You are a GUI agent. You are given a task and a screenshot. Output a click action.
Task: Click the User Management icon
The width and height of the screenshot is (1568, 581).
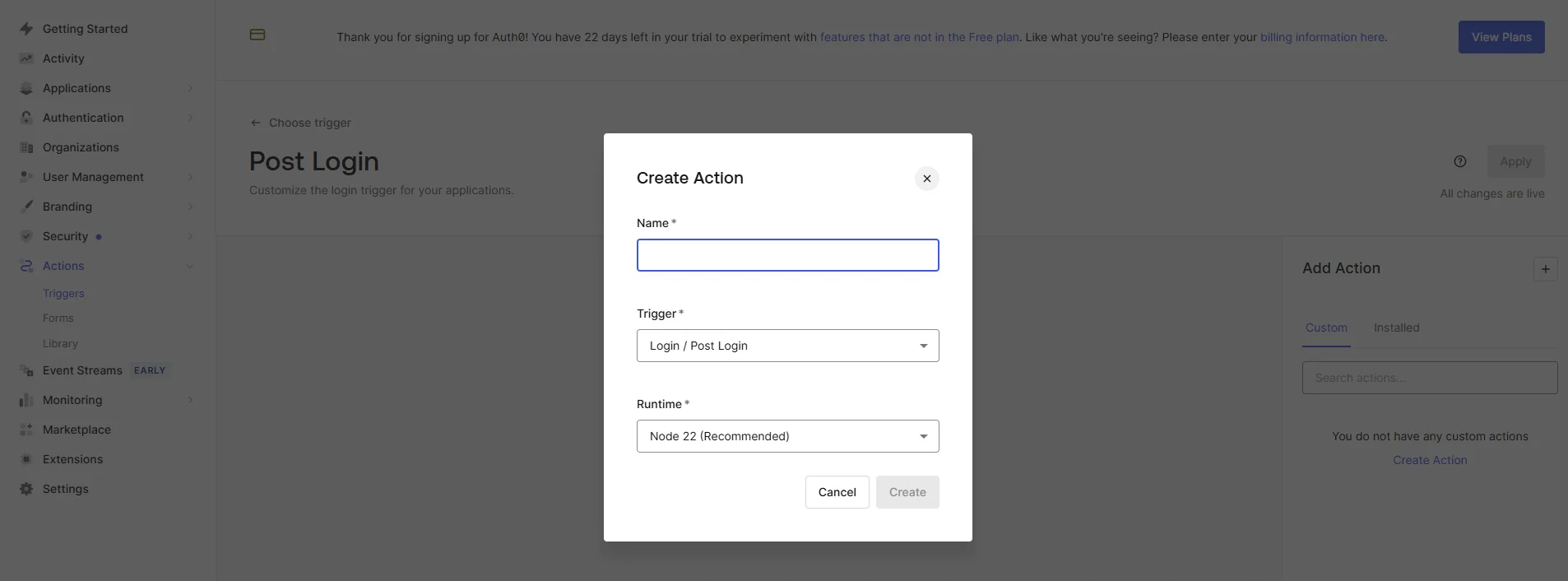(26, 177)
